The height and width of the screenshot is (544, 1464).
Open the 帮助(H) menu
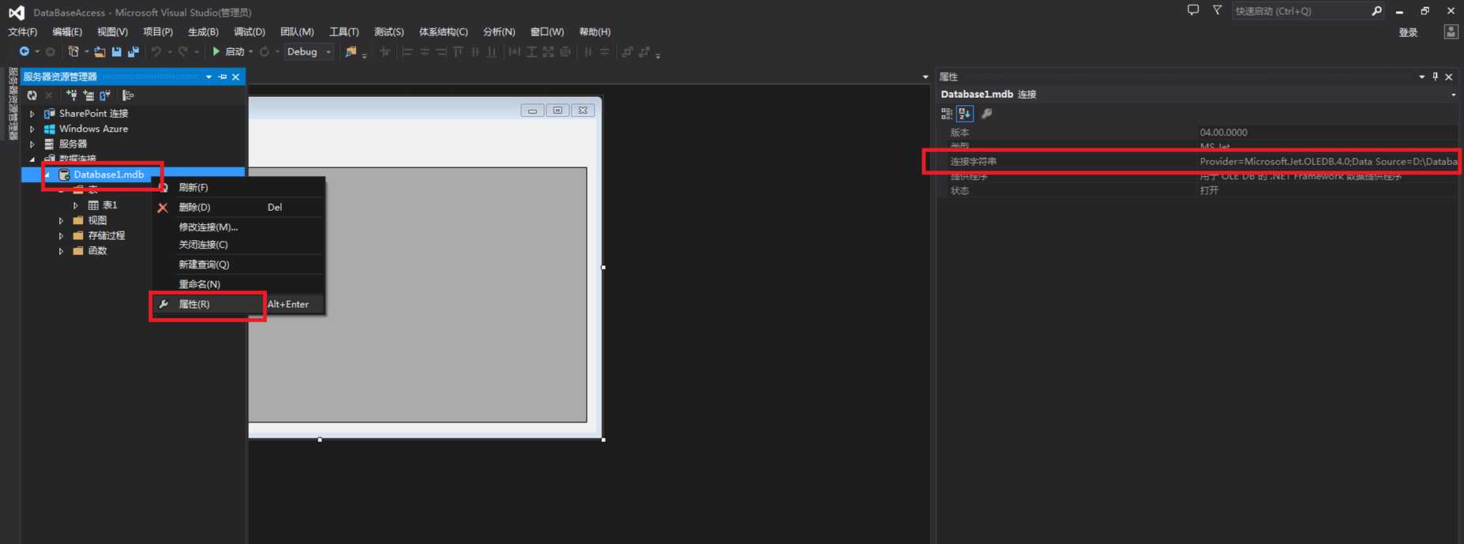point(595,32)
